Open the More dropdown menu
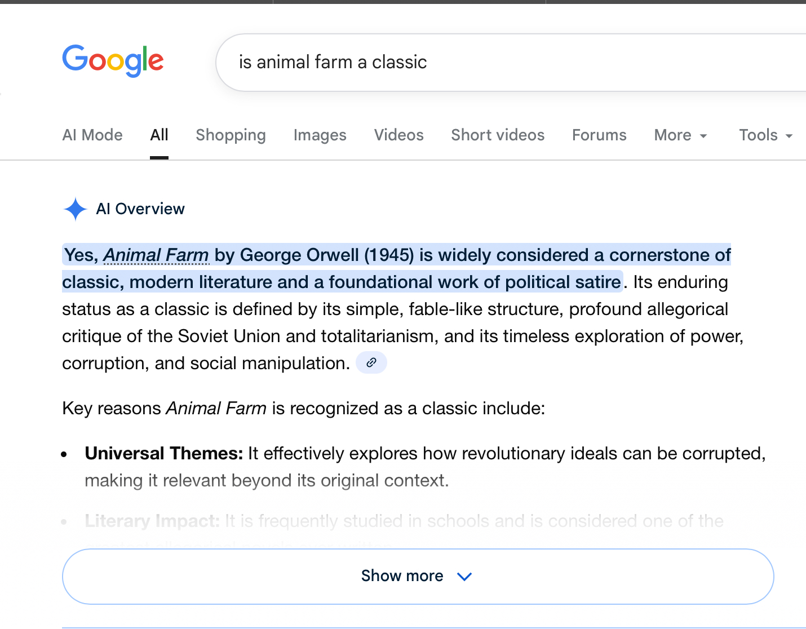Screen dimensions: 806x629 pos(680,135)
